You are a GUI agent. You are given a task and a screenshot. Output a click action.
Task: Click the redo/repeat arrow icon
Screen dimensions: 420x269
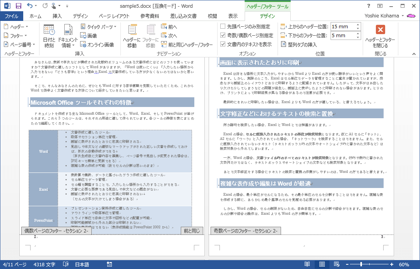(45, 6)
